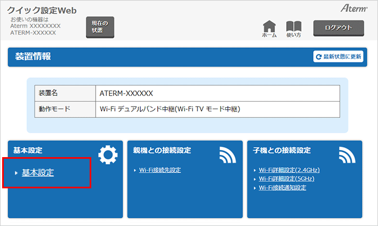Open the 使い方 book icon
This screenshot has height=226, width=378.
[x=293, y=27]
